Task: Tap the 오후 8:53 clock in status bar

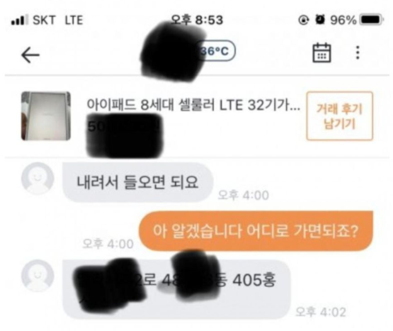Action: [x=196, y=20]
